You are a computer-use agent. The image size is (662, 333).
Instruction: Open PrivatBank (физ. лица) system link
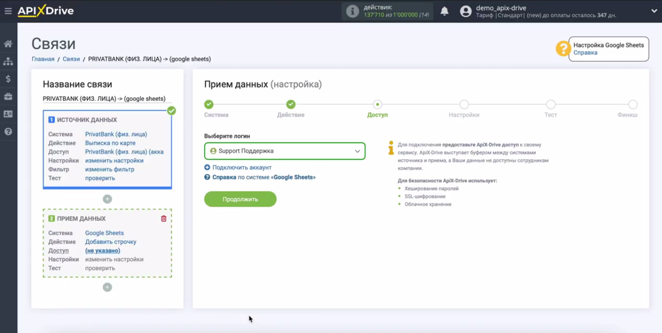click(116, 134)
